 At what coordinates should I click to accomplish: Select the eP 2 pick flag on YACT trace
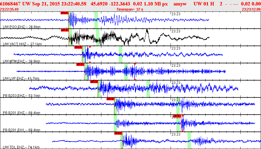(x=65, y=30)
